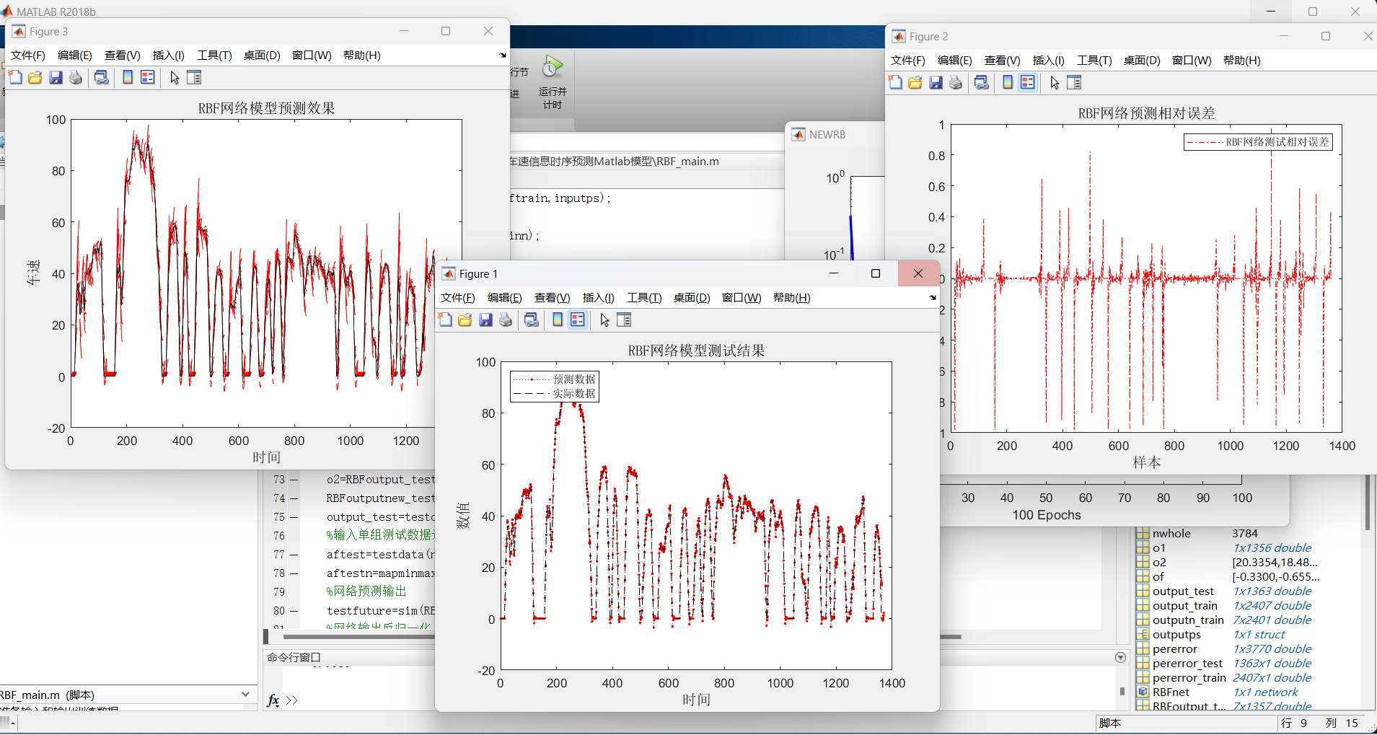The height and width of the screenshot is (735, 1377).
Task: Save Figure 1 using the floppy icon
Action: click(x=485, y=320)
